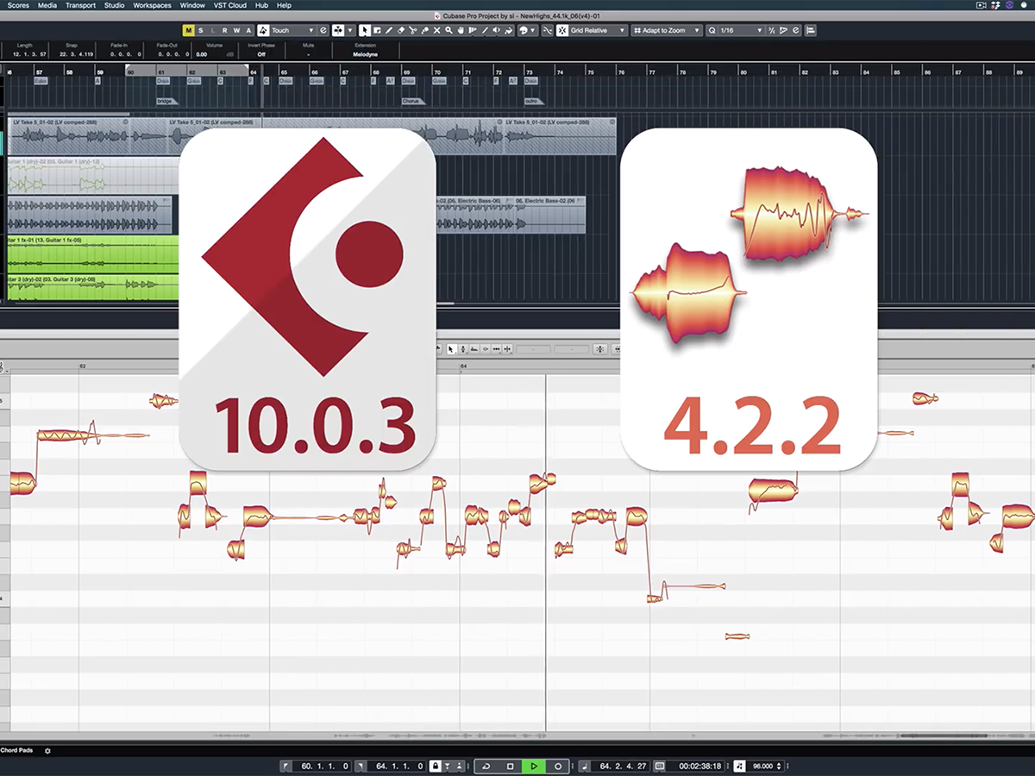Click the Cycle loop transport button
Screen dimensions: 1035x776
(x=486, y=766)
